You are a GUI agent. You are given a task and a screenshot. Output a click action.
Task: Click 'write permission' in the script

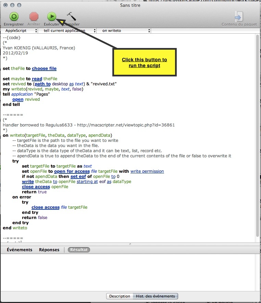point(147,171)
